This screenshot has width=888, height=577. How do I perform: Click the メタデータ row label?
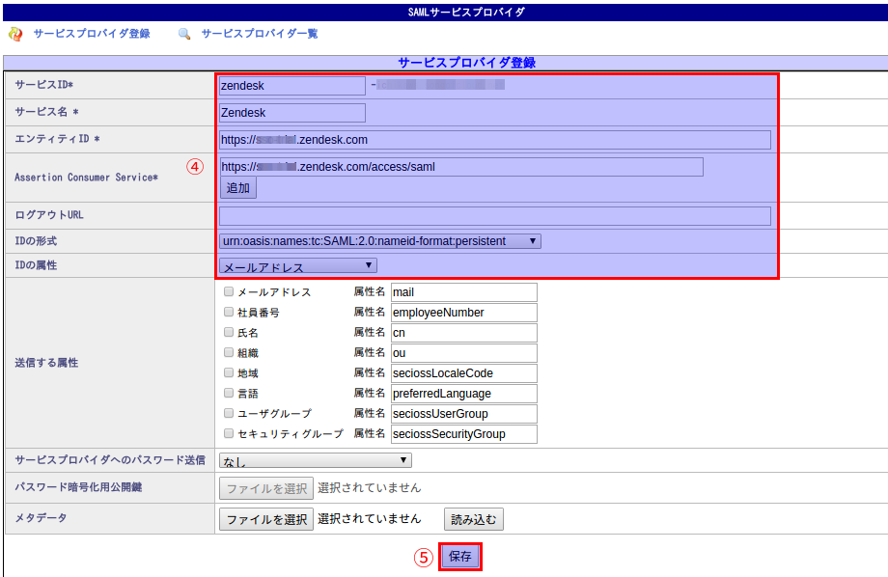41,518
